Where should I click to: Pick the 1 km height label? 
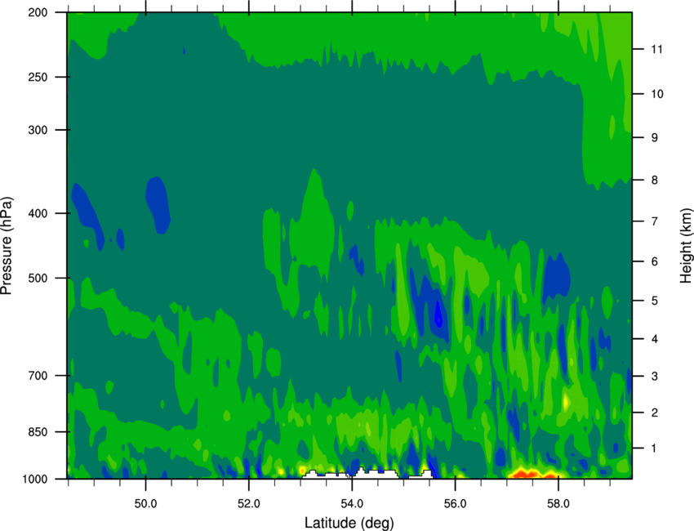(654, 448)
